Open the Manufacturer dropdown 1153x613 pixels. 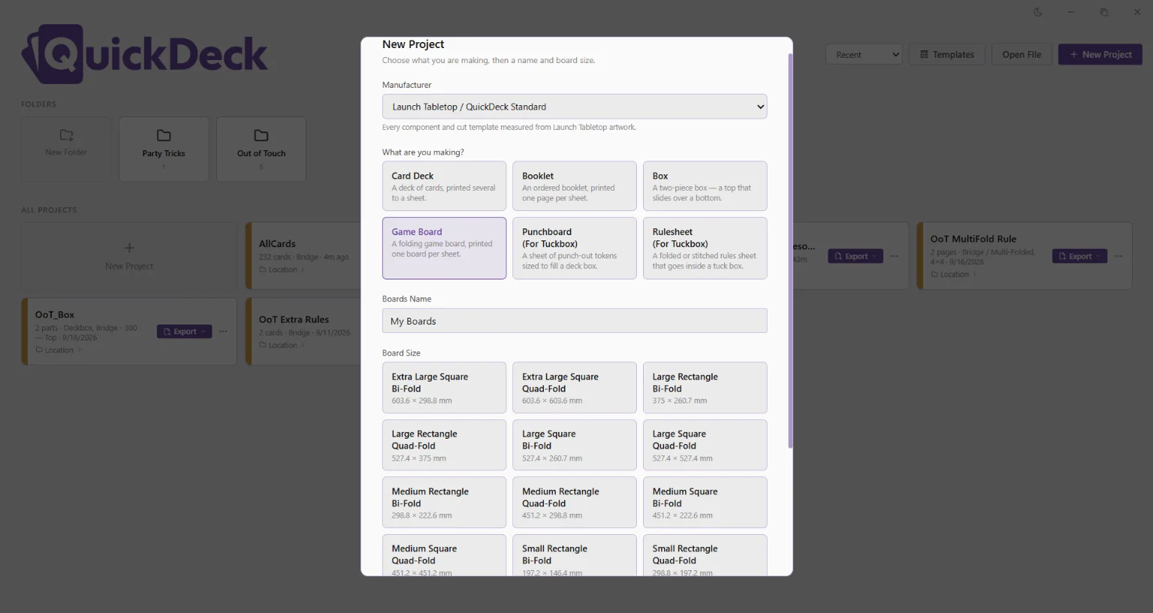(575, 107)
